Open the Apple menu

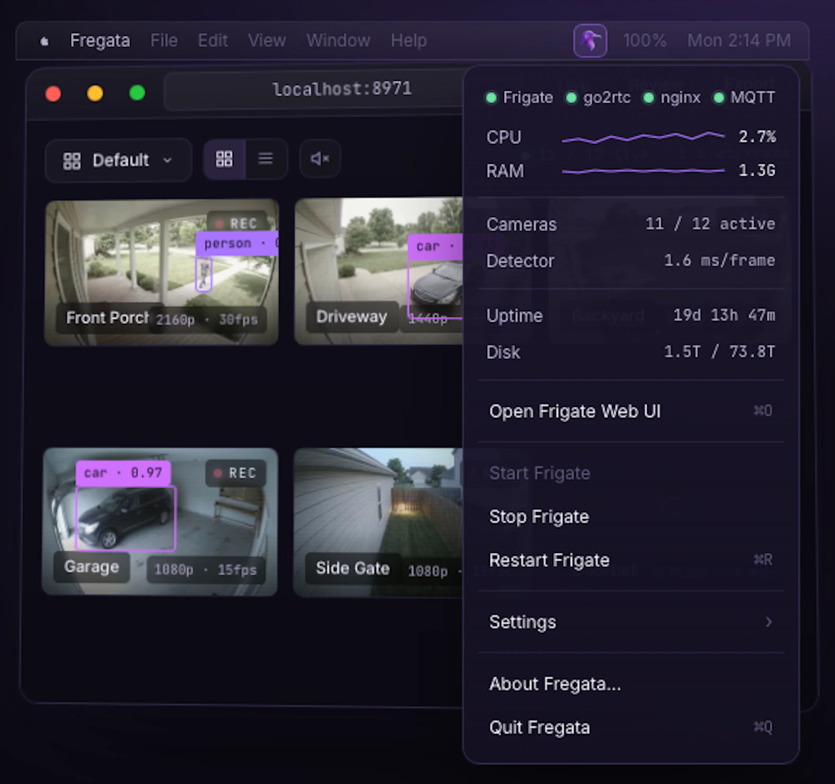[45, 41]
